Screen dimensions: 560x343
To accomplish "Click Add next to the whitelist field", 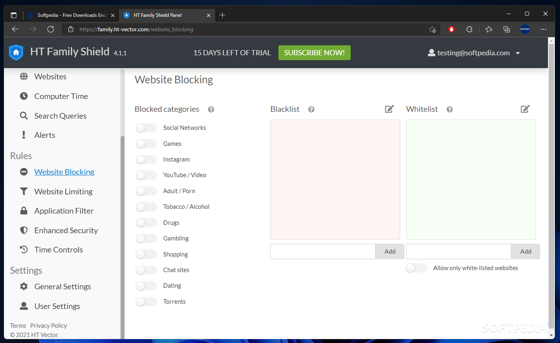I will (526, 252).
